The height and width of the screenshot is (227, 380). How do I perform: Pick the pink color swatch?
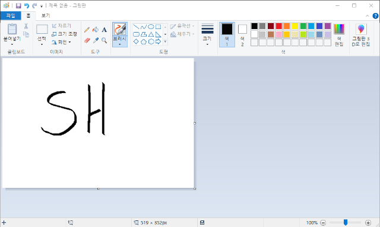(278, 34)
